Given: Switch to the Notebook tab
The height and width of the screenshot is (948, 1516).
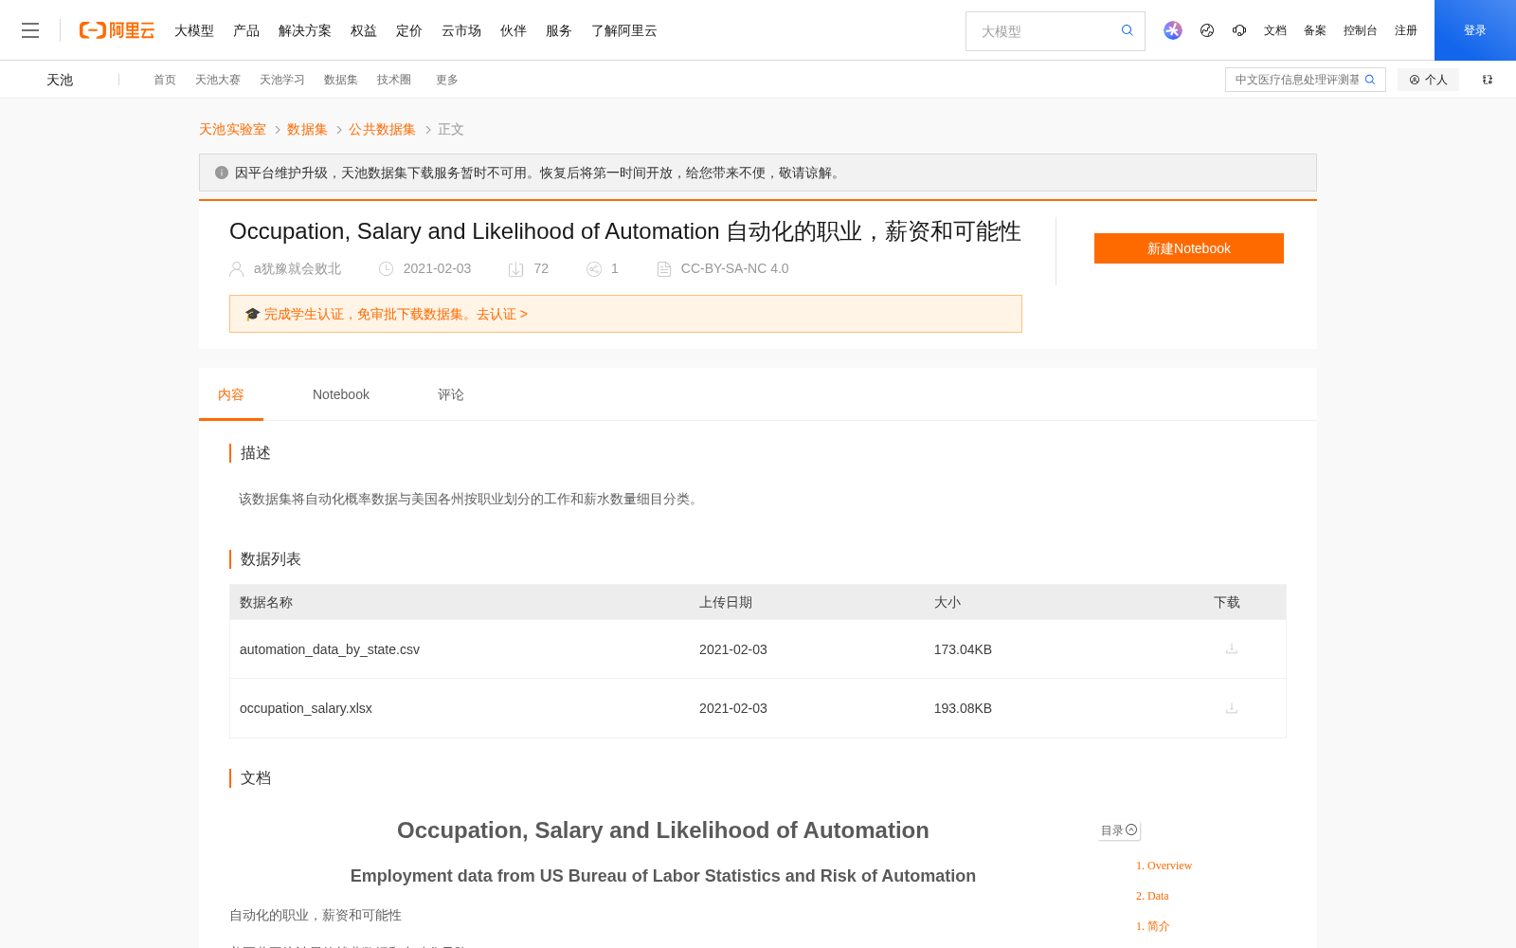Looking at the screenshot, I should 341,394.
